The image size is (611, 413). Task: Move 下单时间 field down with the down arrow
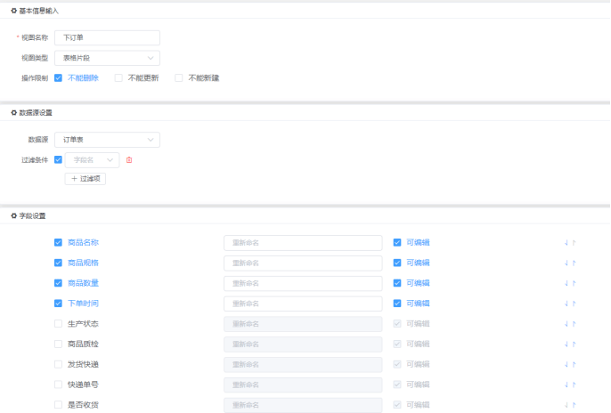click(x=566, y=304)
